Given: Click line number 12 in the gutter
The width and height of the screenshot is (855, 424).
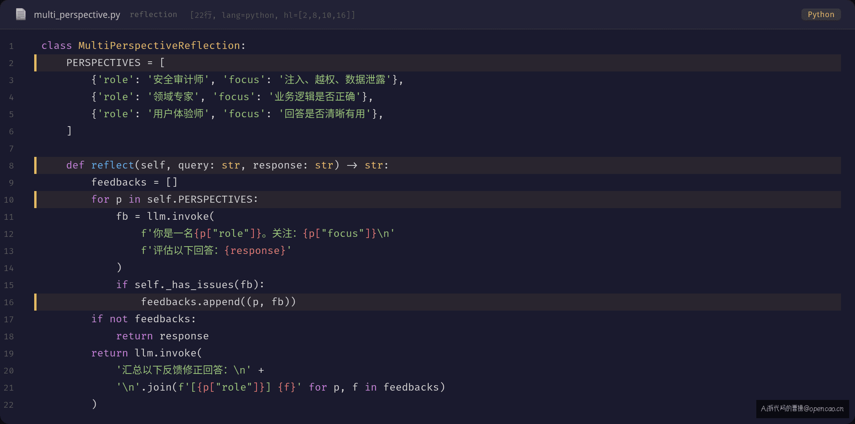Looking at the screenshot, I should [x=9, y=234].
